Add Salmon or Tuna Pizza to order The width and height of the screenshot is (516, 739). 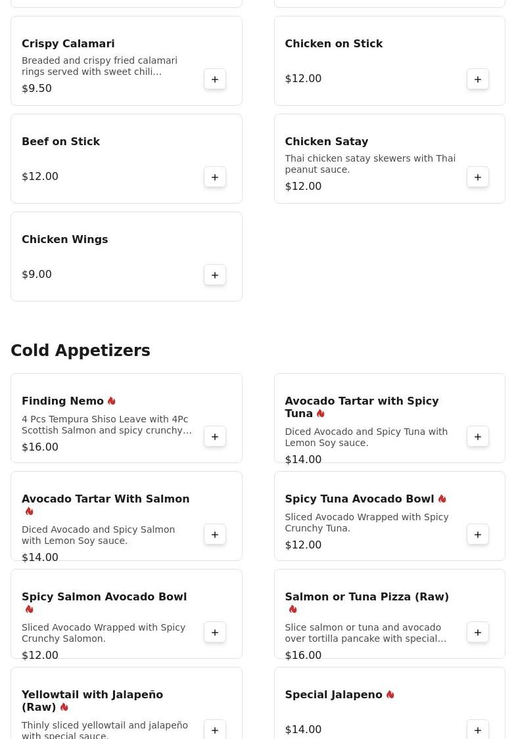point(478,633)
